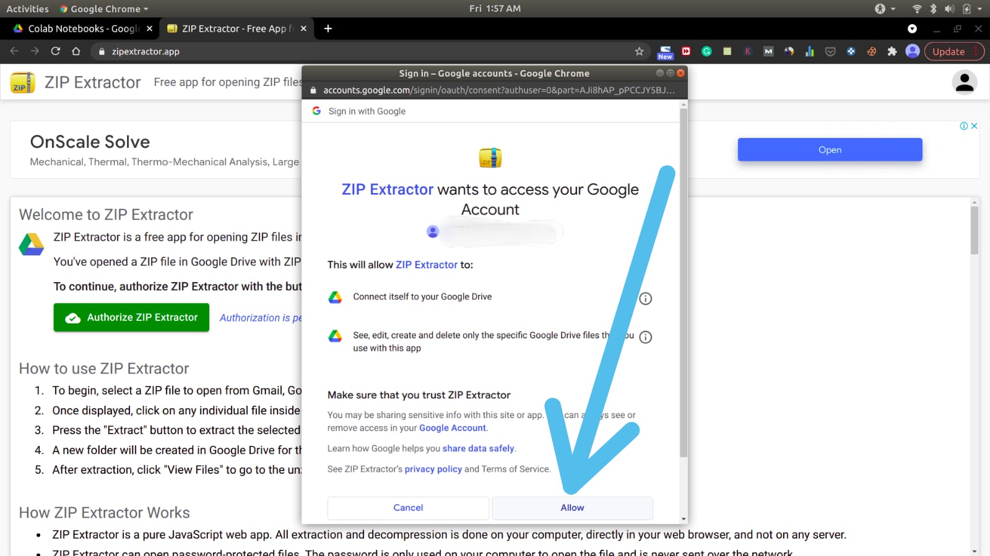Click the 'How ZIP Extractor Works' heading
The width and height of the screenshot is (990, 556).
click(104, 513)
